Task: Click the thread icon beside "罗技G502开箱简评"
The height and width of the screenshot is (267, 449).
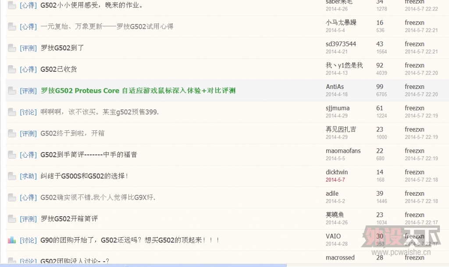Action: click(x=12, y=219)
